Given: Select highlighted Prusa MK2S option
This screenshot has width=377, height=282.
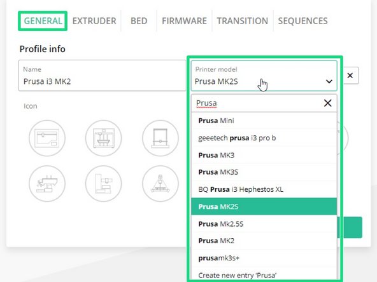Looking at the screenshot, I should (x=264, y=206).
